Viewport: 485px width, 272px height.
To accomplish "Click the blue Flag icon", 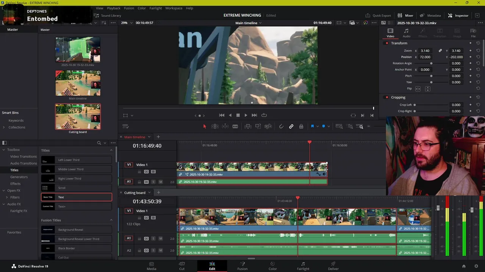I will 312,127.
